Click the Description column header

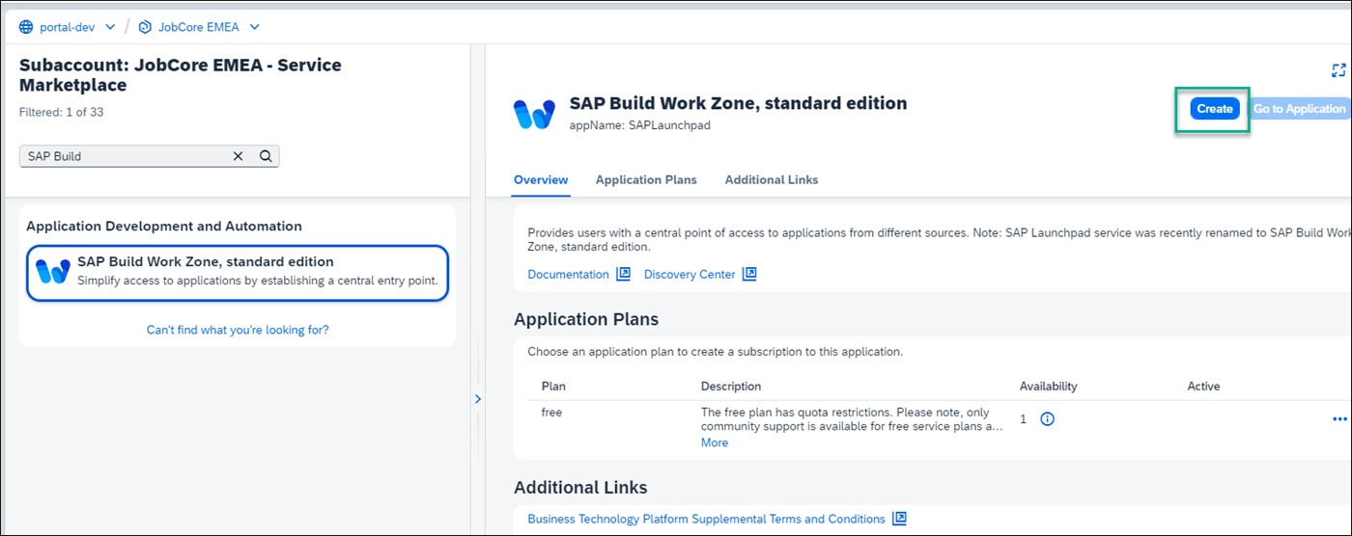(x=731, y=386)
